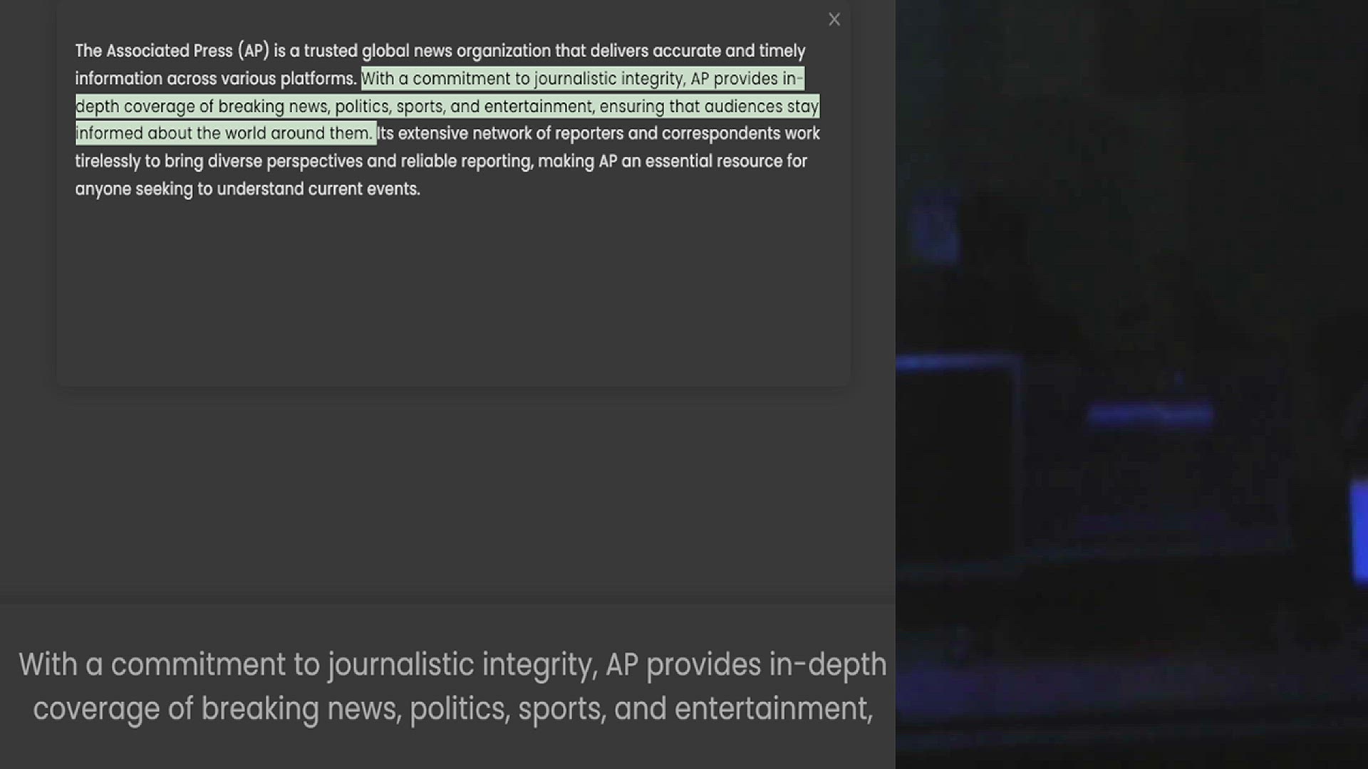Click the subtitle caption text at bottom
The width and height of the screenshot is (1368, 769).
pyautogui.click(x=452, y=686)
